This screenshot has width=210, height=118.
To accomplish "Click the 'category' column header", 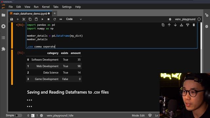I will pyautogui.click(x=53, y=53).
